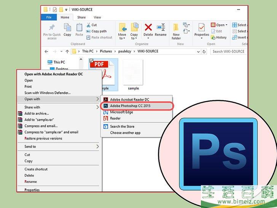Click title bar new folder icon

[61, 10]
